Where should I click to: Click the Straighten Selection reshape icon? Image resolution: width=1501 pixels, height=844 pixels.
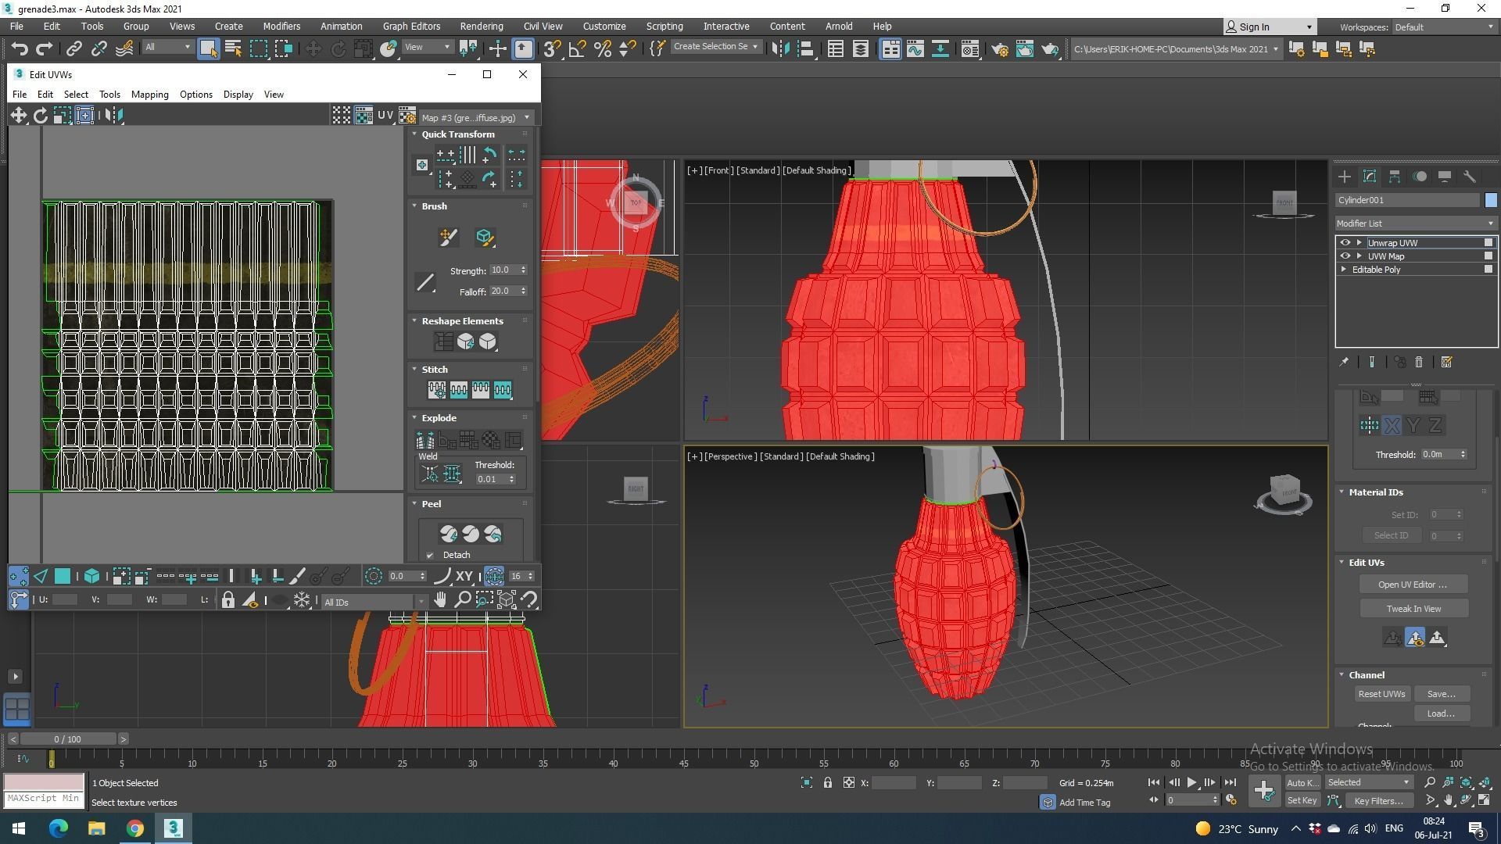443,342
